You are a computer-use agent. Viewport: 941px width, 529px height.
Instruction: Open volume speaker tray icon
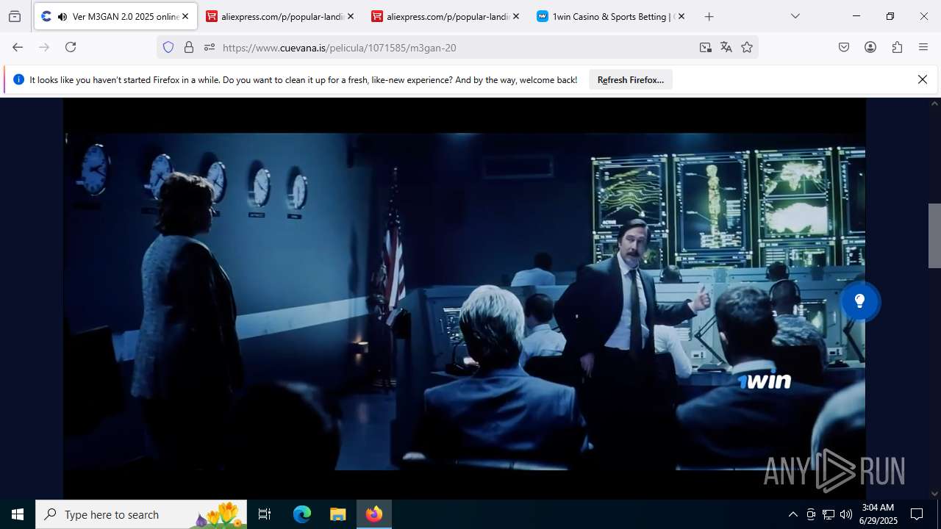click(846, 514)
